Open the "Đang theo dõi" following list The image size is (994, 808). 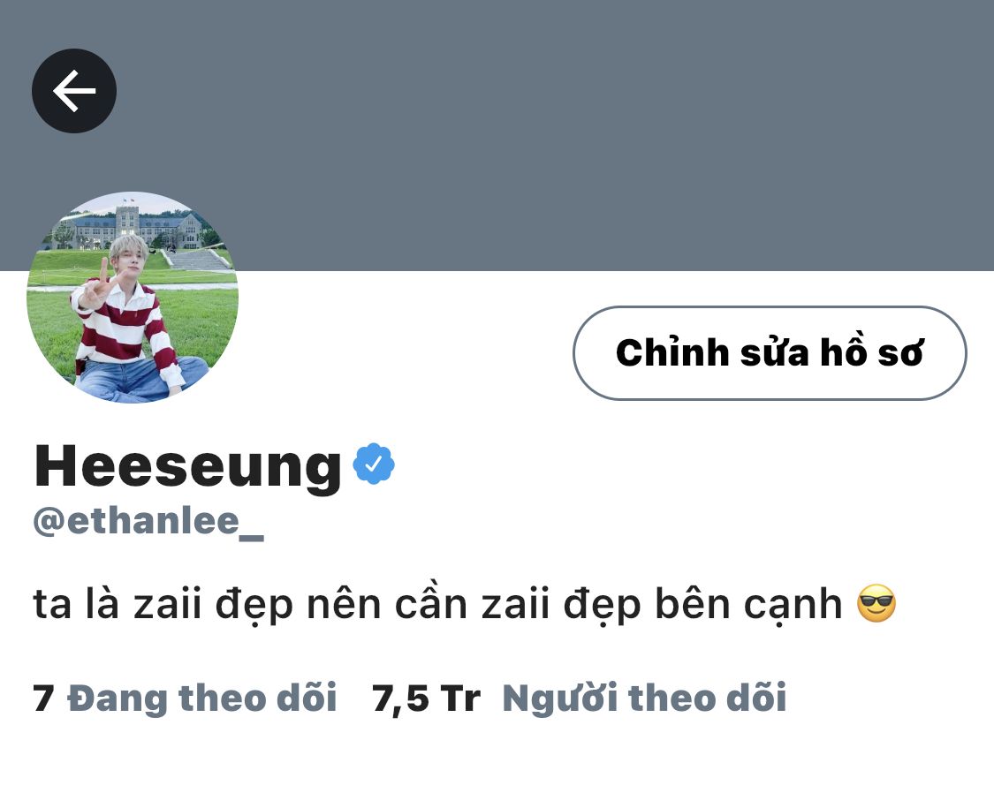click(x=202, y=699)
